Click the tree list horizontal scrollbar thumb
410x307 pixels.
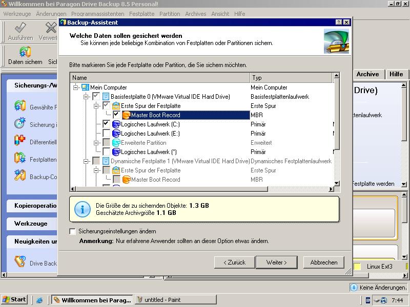coord(172,189)
